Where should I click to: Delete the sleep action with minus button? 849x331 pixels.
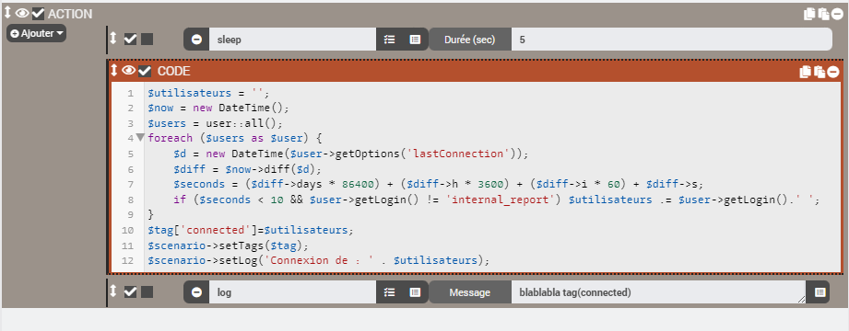click(x=196, y=40)
